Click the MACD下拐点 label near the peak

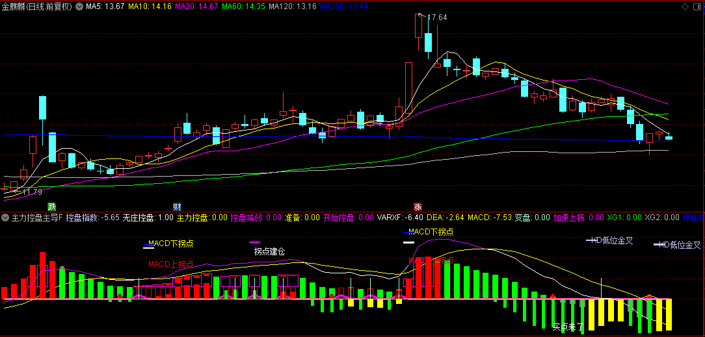click(431, 232)
